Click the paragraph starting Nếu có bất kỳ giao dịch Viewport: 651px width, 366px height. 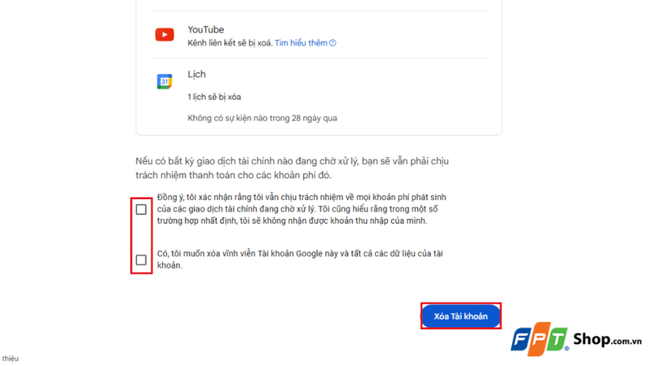point(292,168)
